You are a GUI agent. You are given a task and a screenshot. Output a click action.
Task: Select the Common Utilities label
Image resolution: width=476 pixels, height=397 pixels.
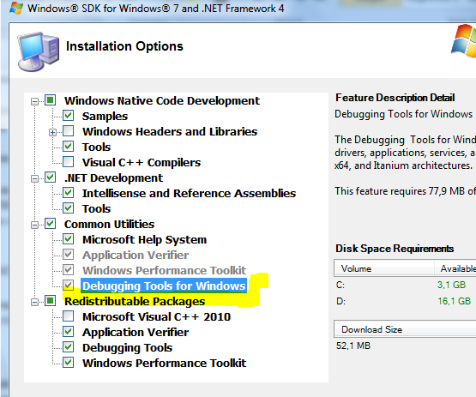(x=109, y=225)
